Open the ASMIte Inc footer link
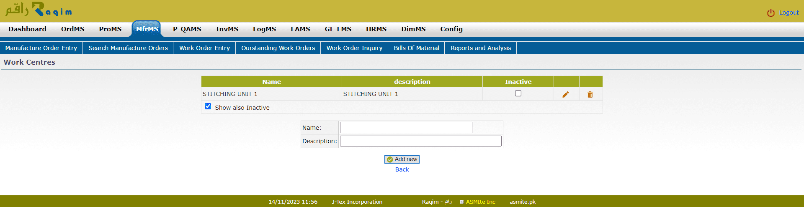Image resolution: width=804 pixels, height=207 pixels. point(480,202)
